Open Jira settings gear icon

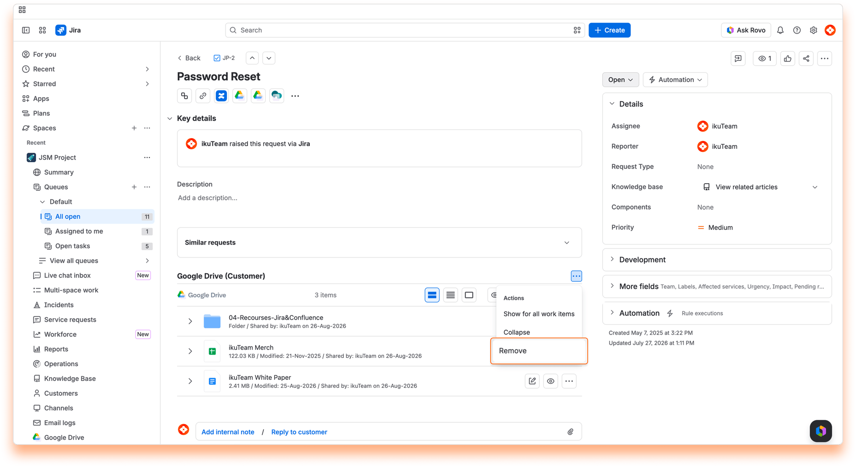coord(814,30)
